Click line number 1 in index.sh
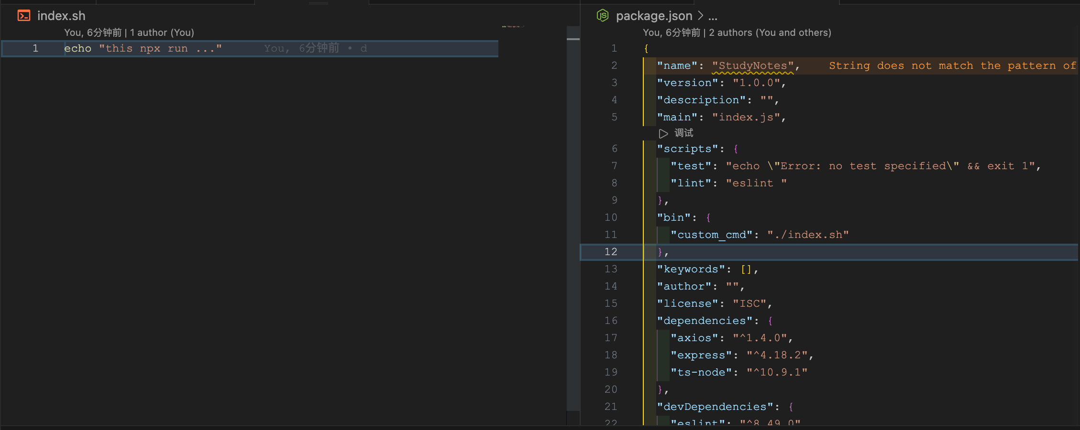Viewport: 1080px width, 430px height. (x=35, y=48)
